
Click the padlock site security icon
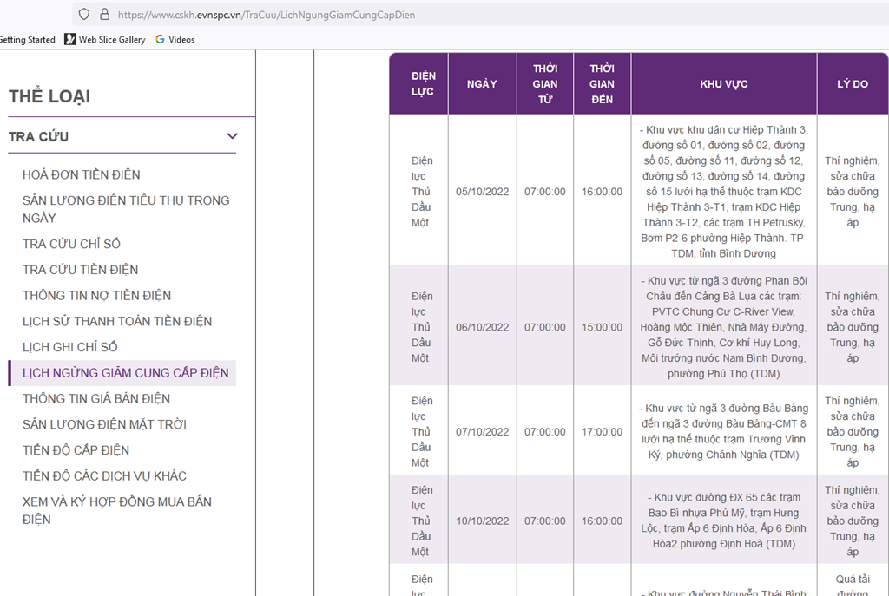(x=104, y=14)
